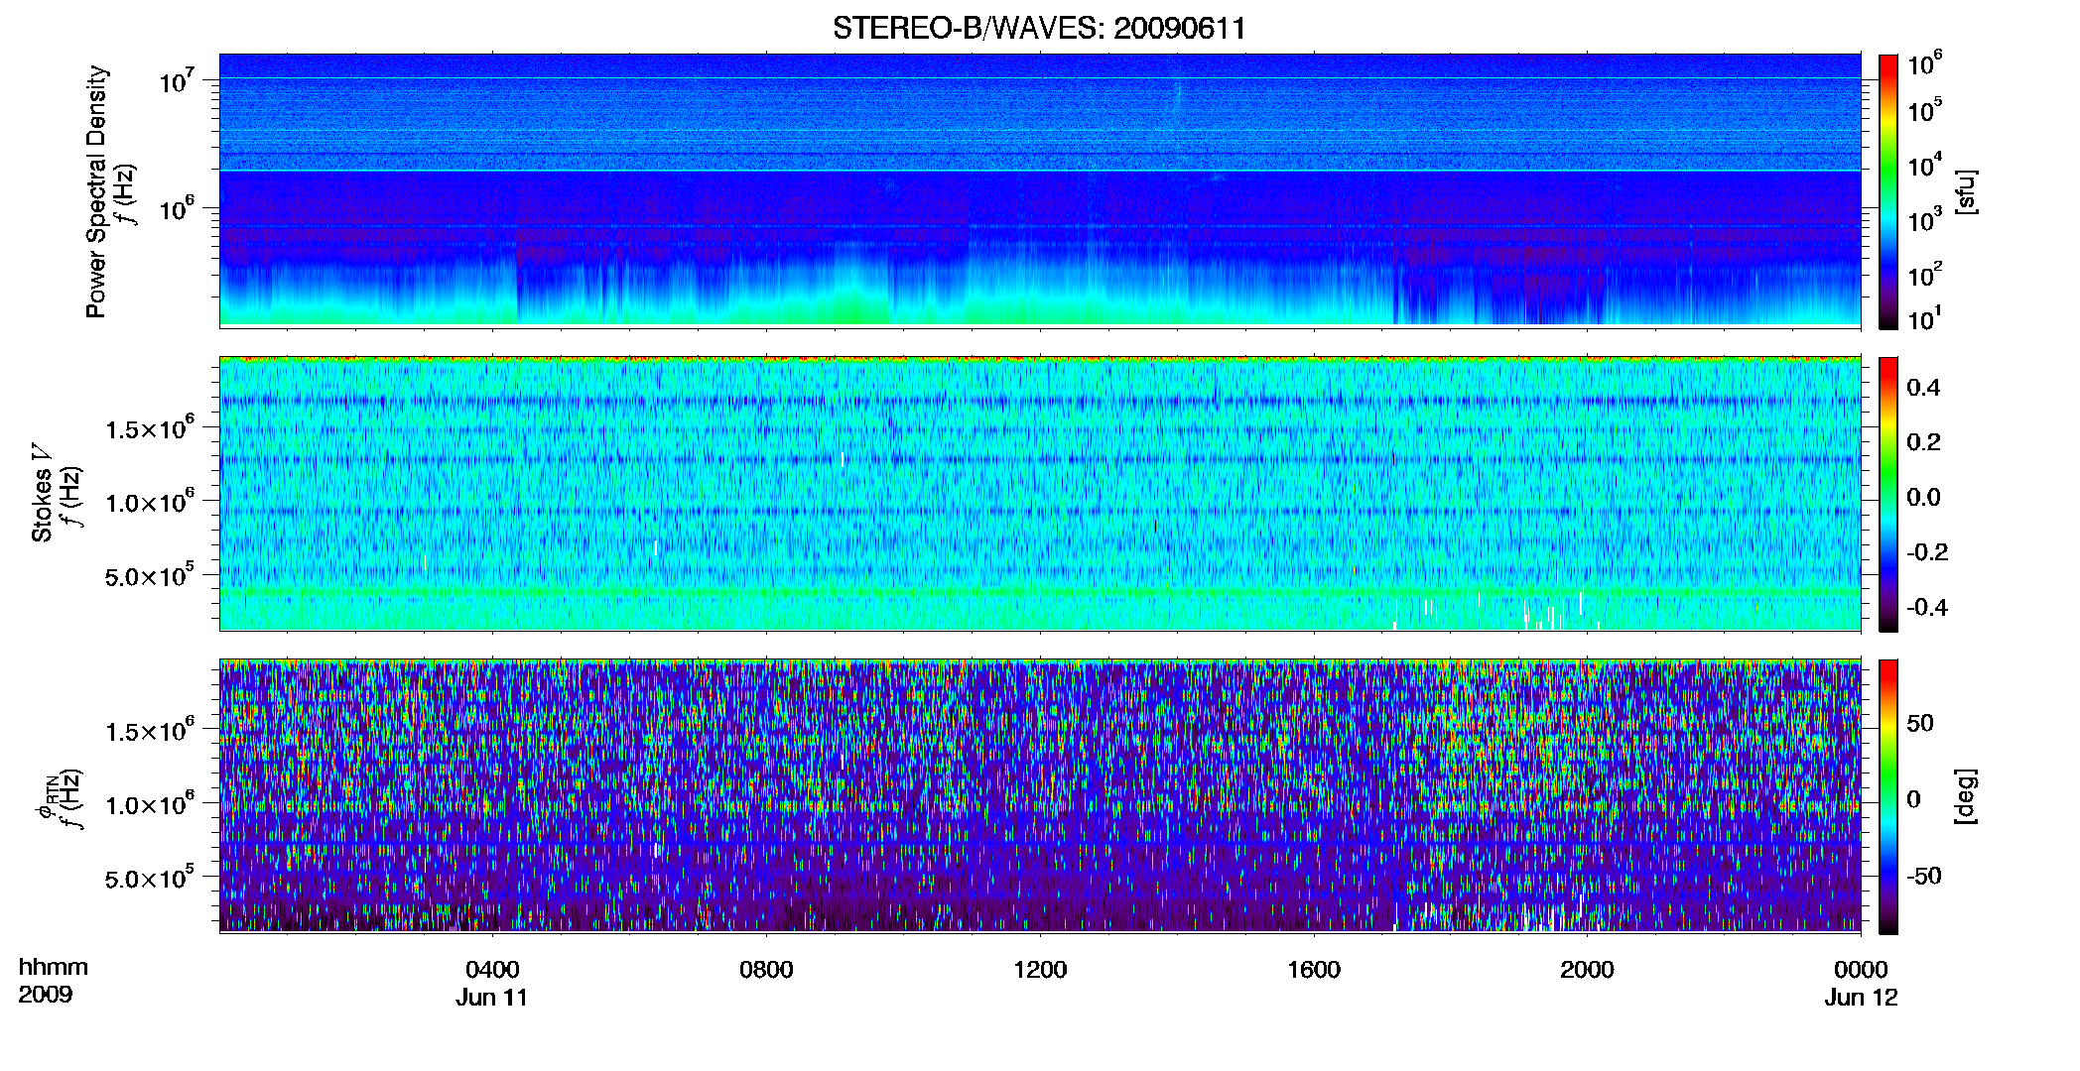This screenshot has height=1071, width=2080.
Task: Click the 0000 time tick label
Action: point(1861,969)
